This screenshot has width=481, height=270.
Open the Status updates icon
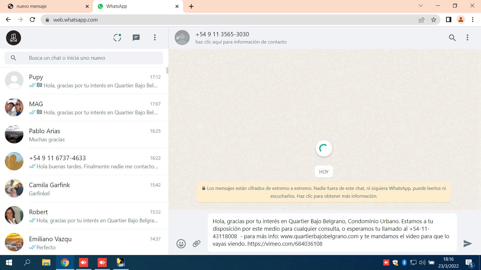pos(117,37)
